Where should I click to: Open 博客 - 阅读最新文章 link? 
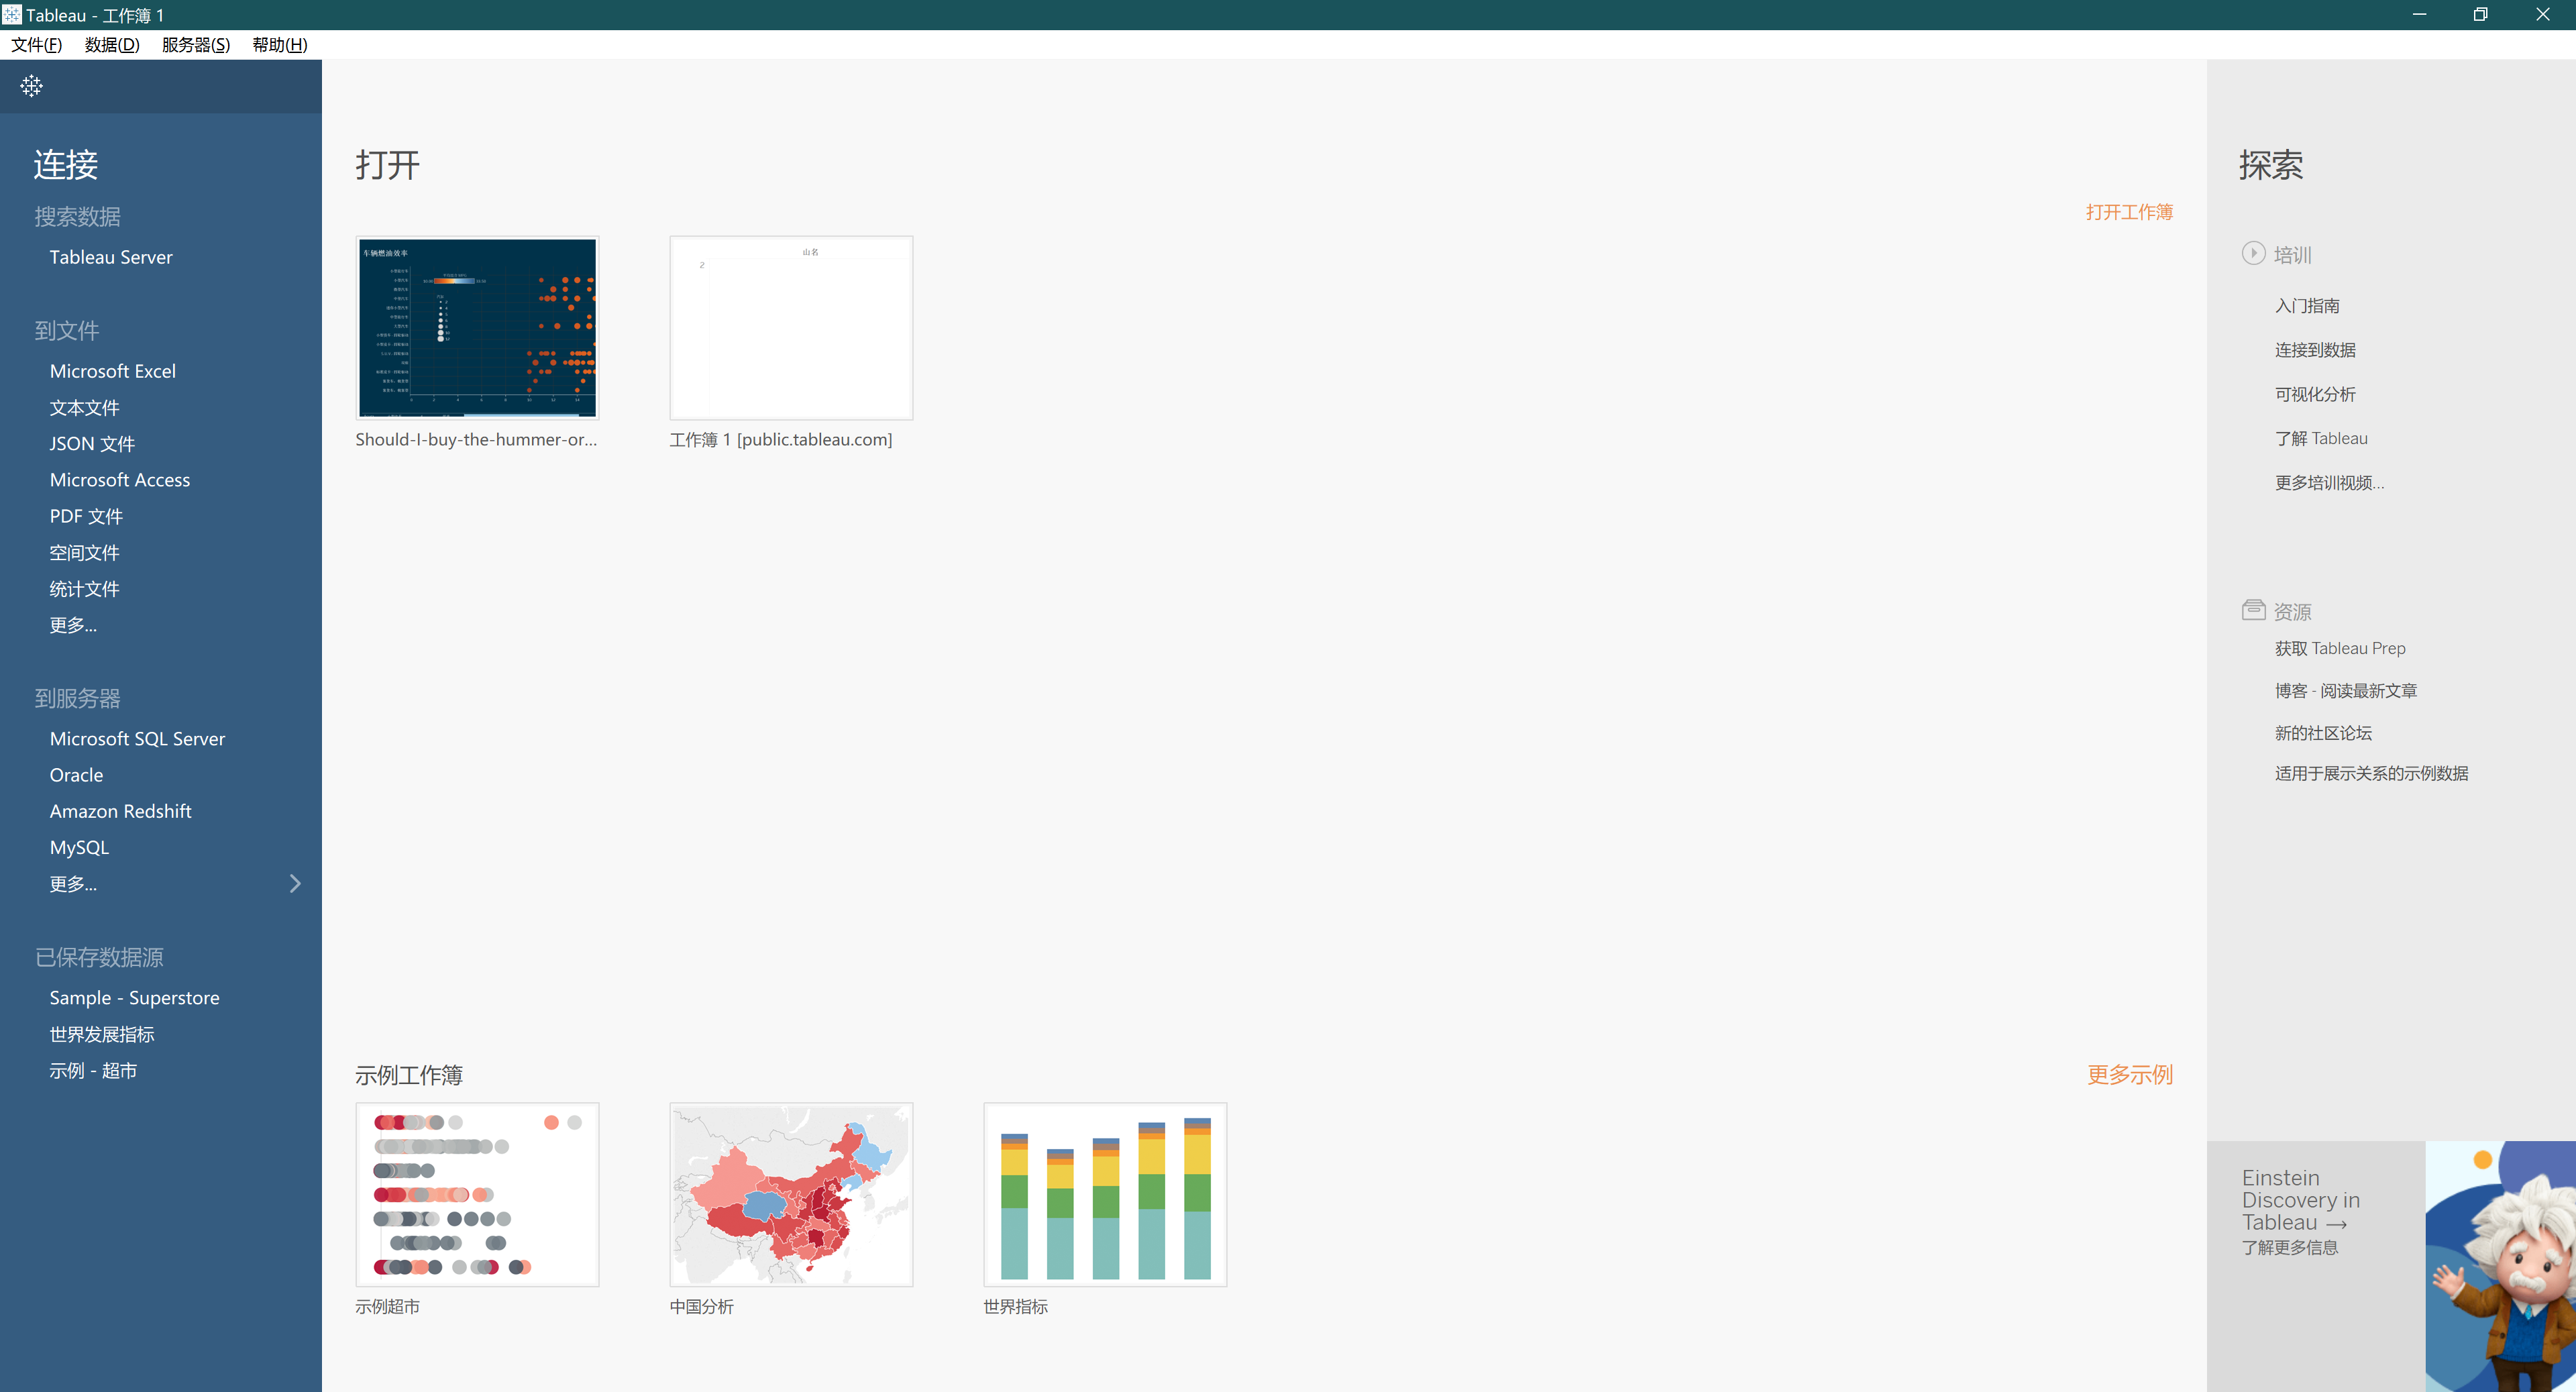(2346, 691)
